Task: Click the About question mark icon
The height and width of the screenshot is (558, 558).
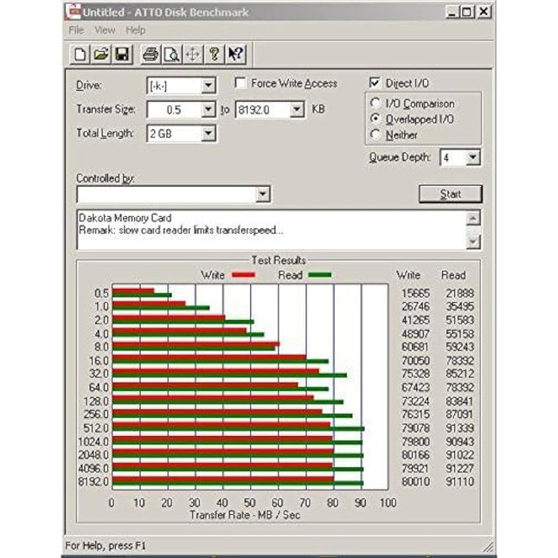Action: click(213, 55)
